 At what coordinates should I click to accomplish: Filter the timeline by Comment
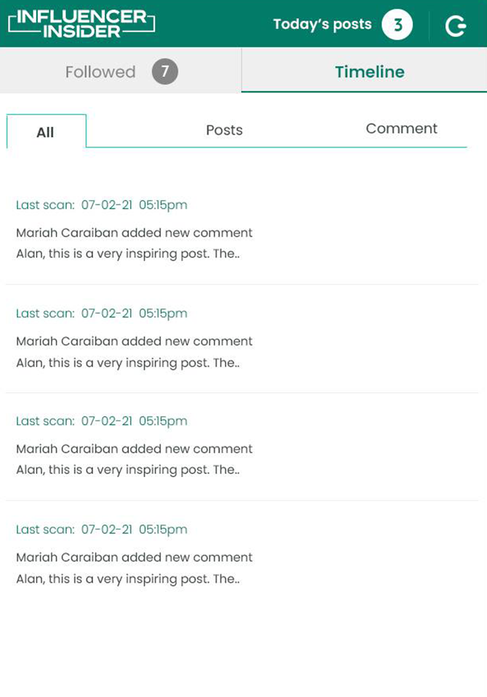(401, 128)
